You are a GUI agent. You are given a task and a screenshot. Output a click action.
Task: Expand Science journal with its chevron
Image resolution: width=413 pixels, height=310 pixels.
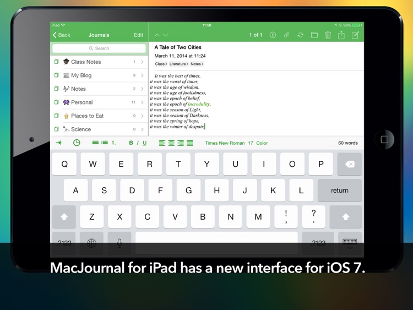point(142,129)
